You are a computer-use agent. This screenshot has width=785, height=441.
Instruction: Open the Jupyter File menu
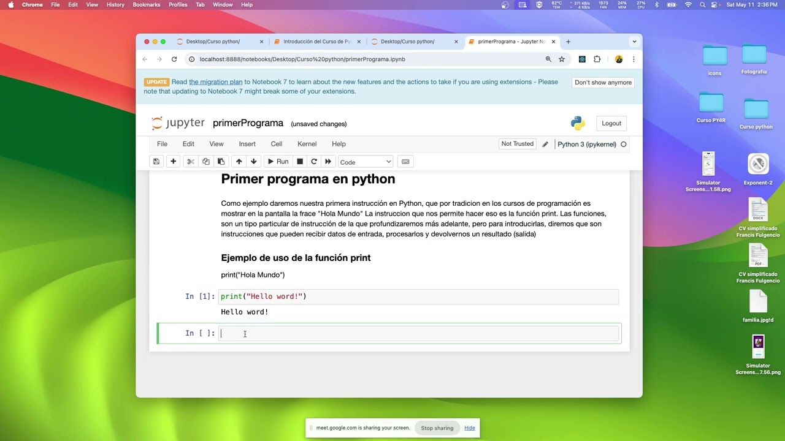[x=162, y=144]
